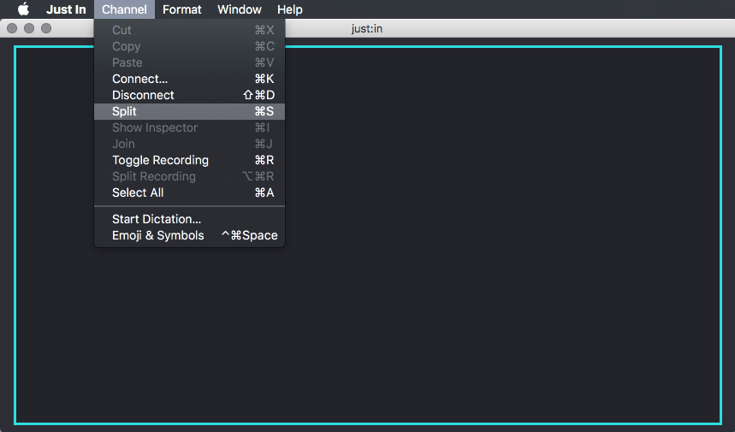Choose Cut from the Channel menu
Viewport: 735px width, 432px height.
point(189,30)
